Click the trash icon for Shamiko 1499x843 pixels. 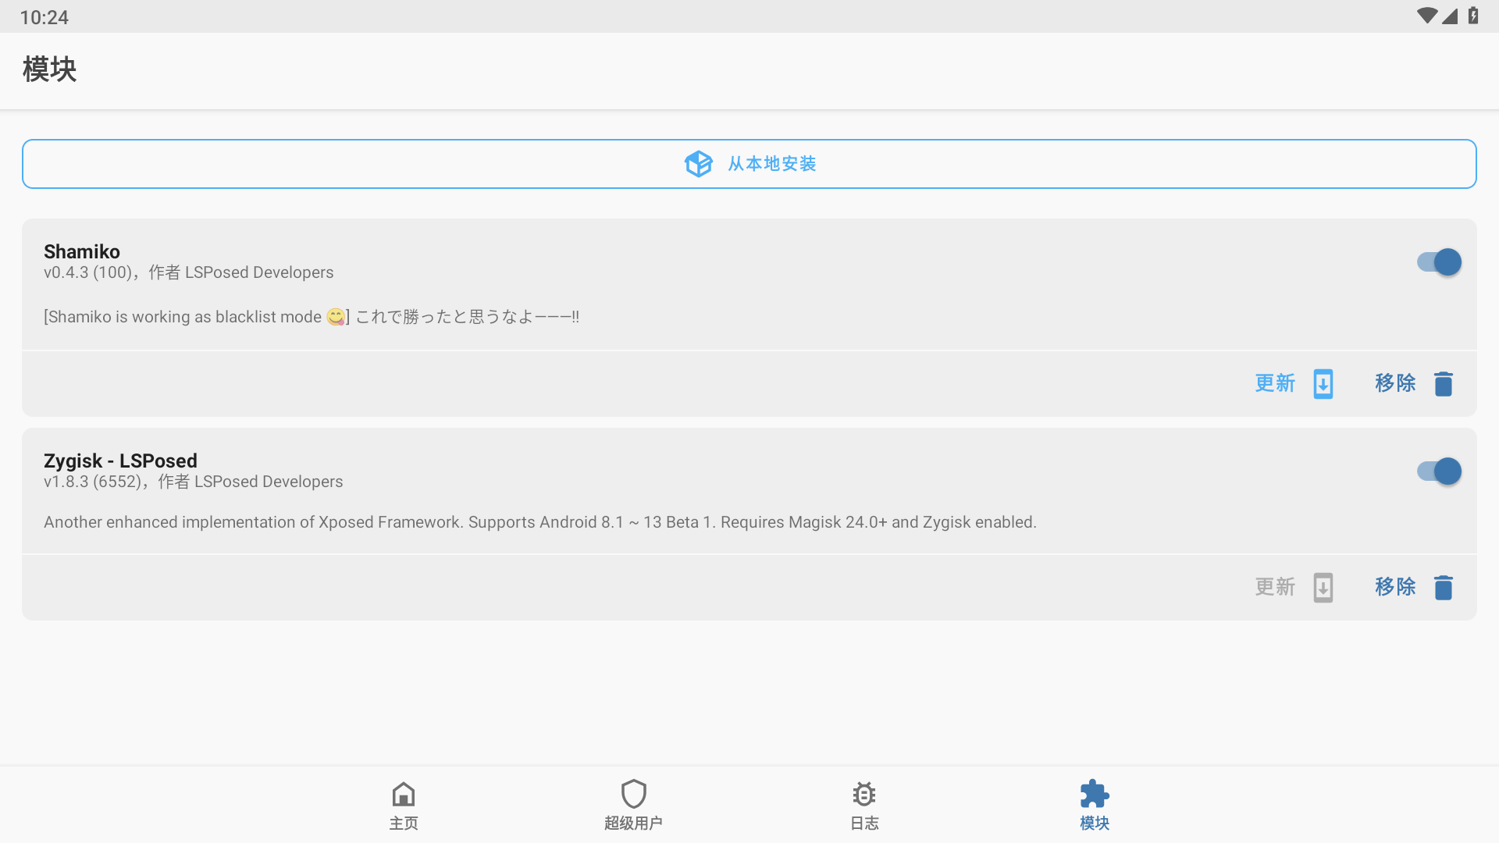click(x=1444, y=384)
